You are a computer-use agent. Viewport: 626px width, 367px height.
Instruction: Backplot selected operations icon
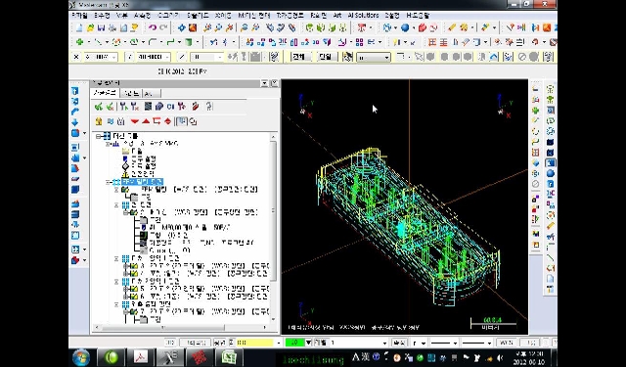coord(148,107)
